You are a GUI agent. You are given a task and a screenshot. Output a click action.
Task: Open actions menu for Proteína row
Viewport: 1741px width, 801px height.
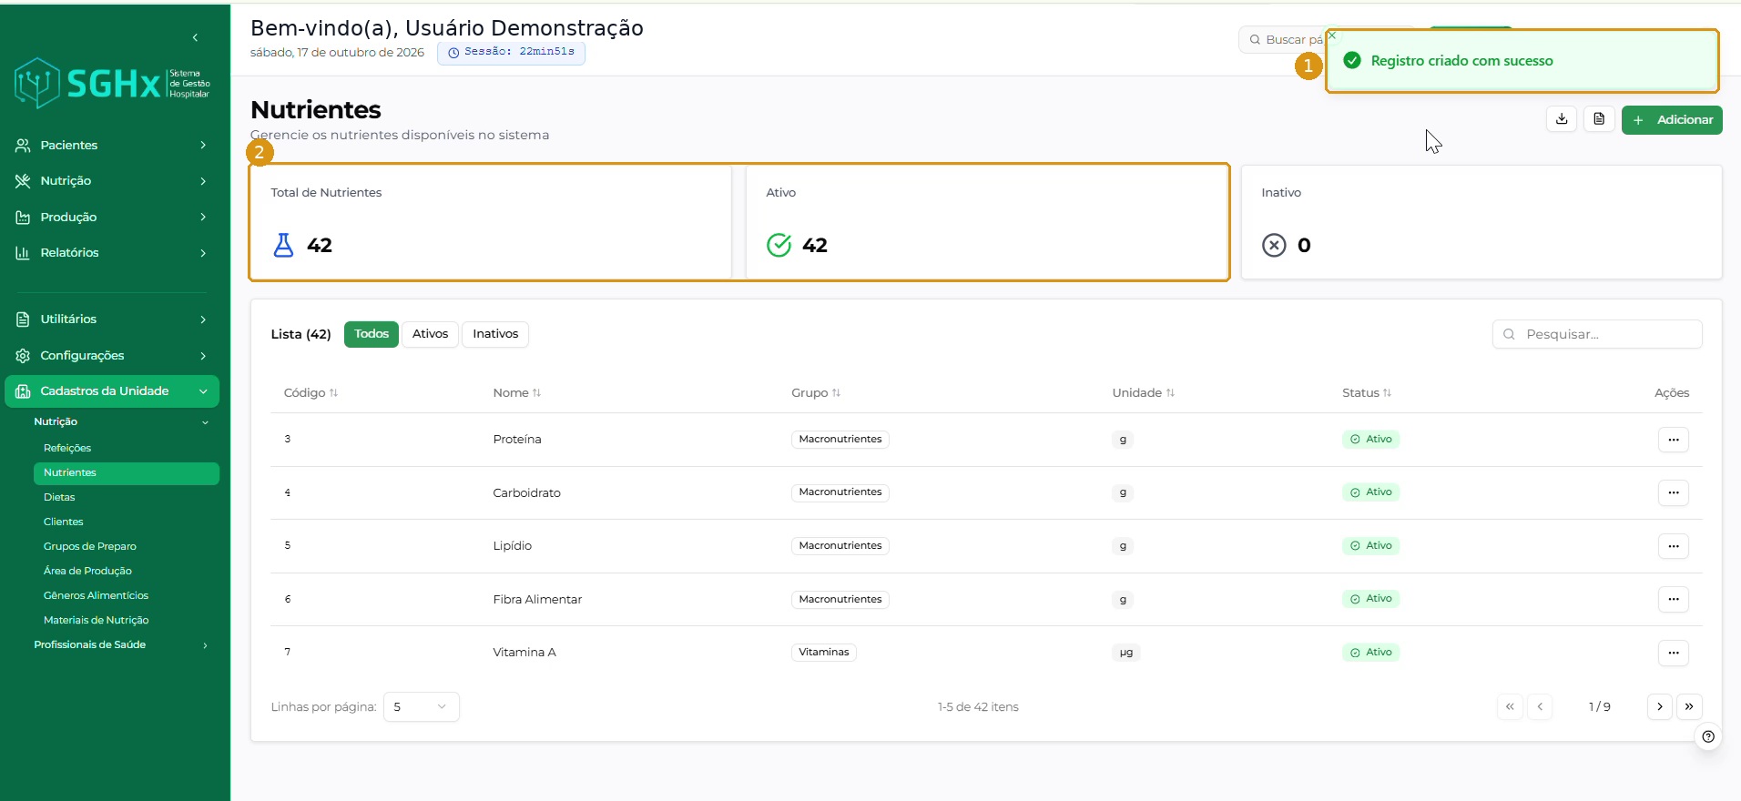(1673, 440)
